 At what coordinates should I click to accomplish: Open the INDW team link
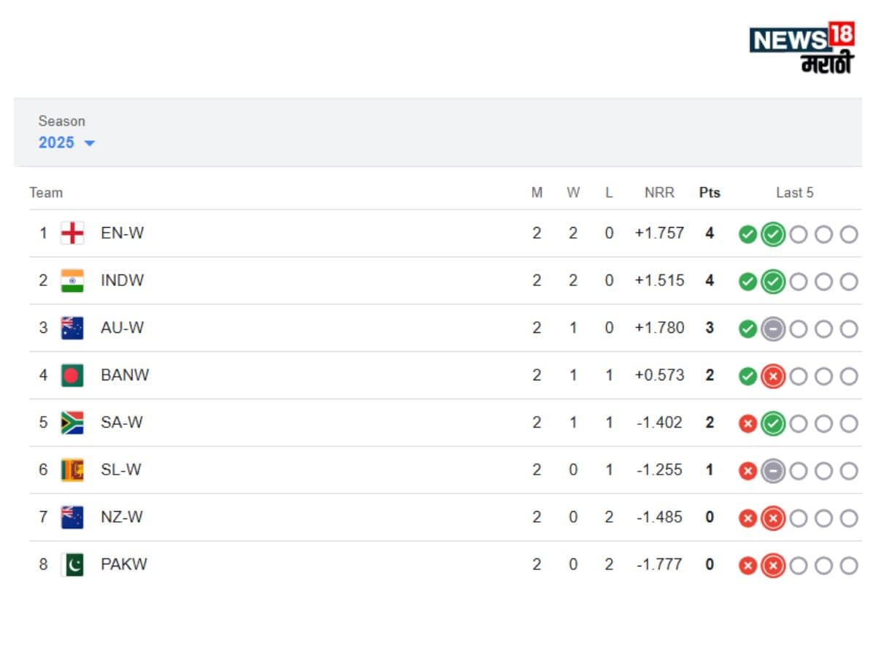(x=122, y=281)
